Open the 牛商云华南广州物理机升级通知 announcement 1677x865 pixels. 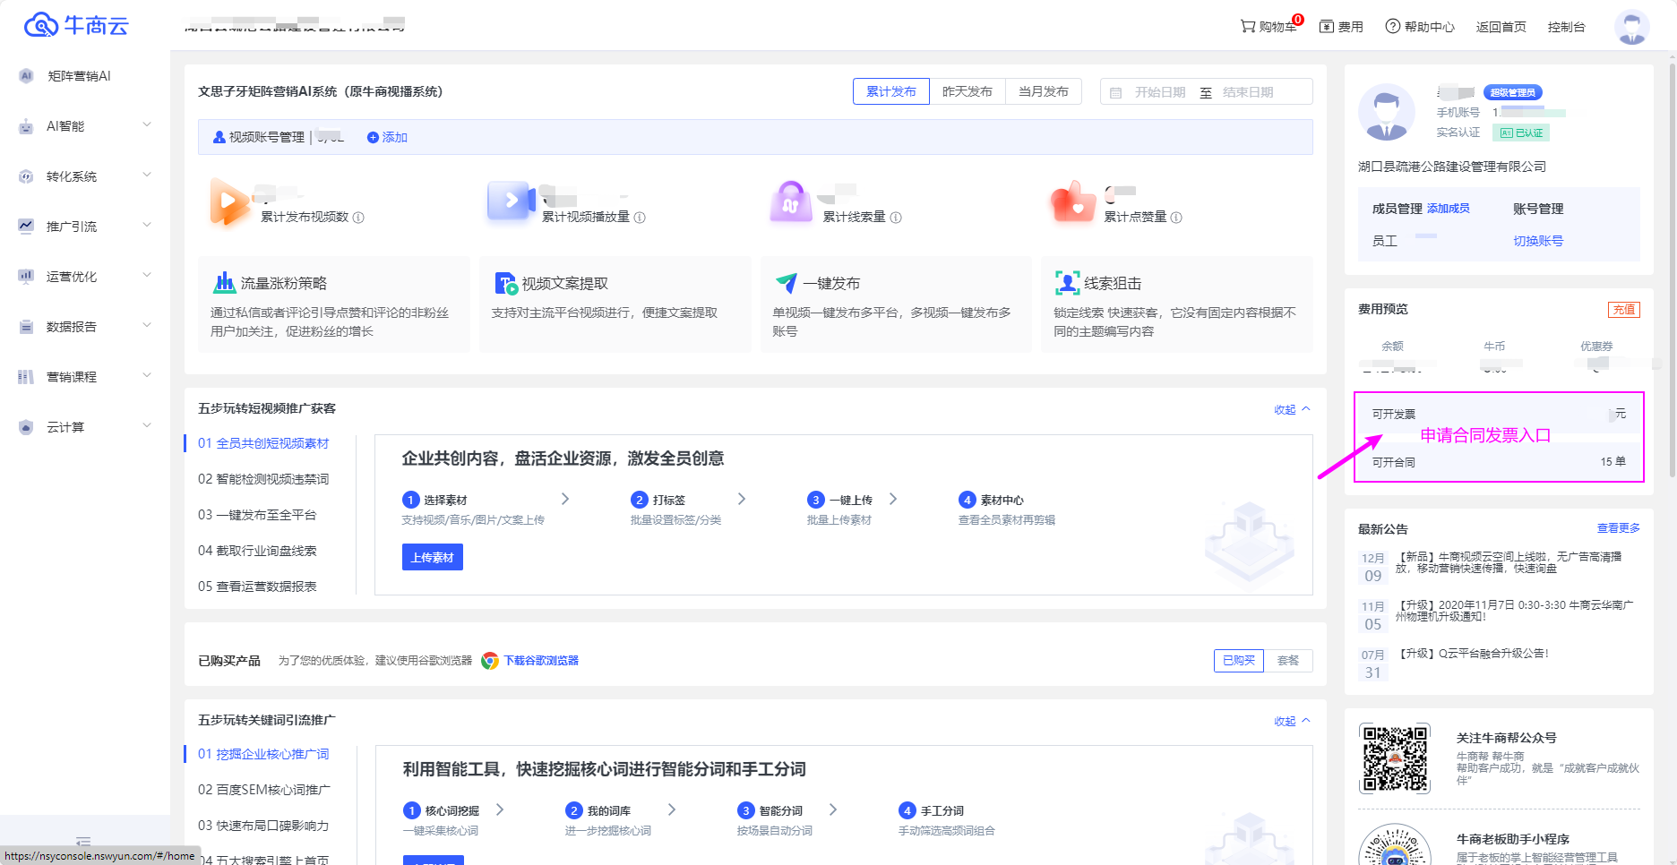[x=1514, y=611]
